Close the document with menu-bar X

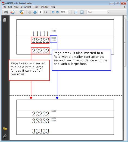click(x=125, y=7)
